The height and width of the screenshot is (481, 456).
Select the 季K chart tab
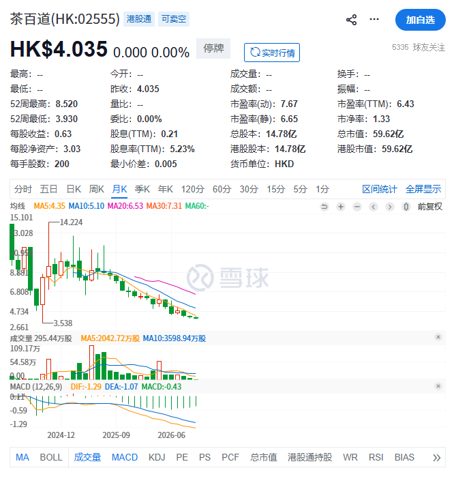[x=142, y=189]
